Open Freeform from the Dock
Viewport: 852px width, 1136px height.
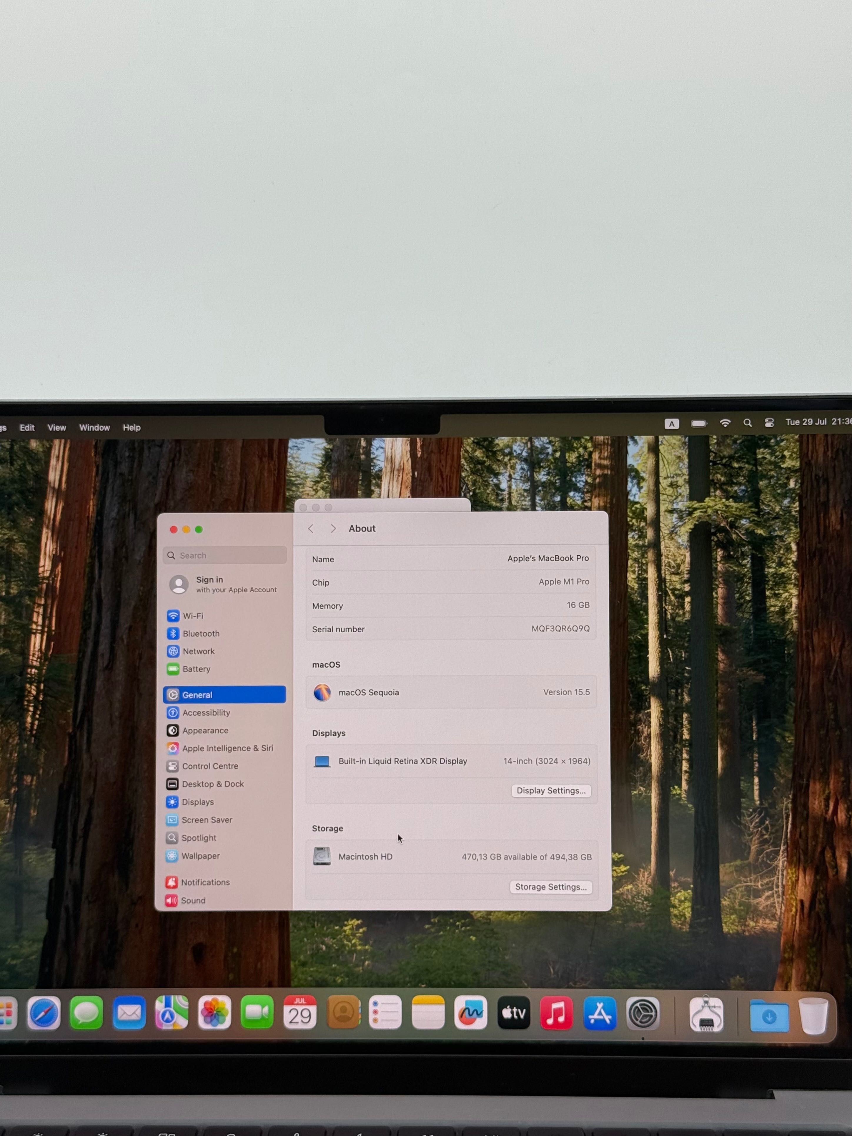[x=470, y=1013]
